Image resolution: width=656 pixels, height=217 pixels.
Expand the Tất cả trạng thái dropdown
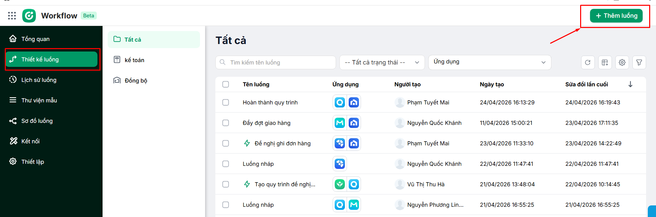point(382,62)
